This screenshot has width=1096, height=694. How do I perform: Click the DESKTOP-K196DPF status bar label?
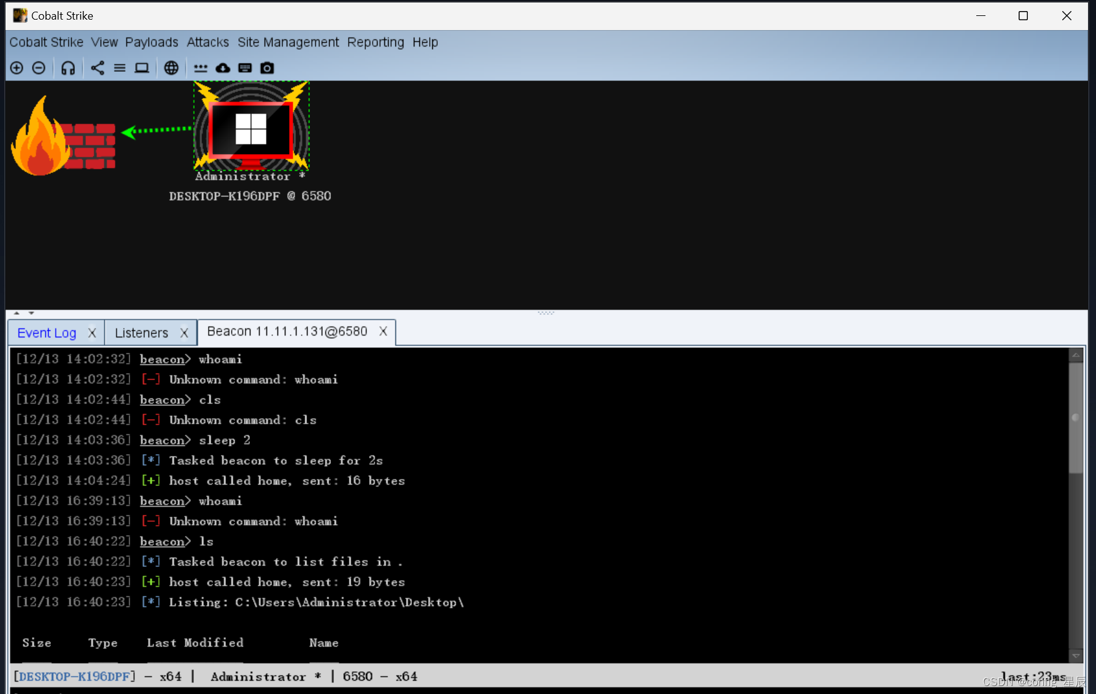point(75,676)
